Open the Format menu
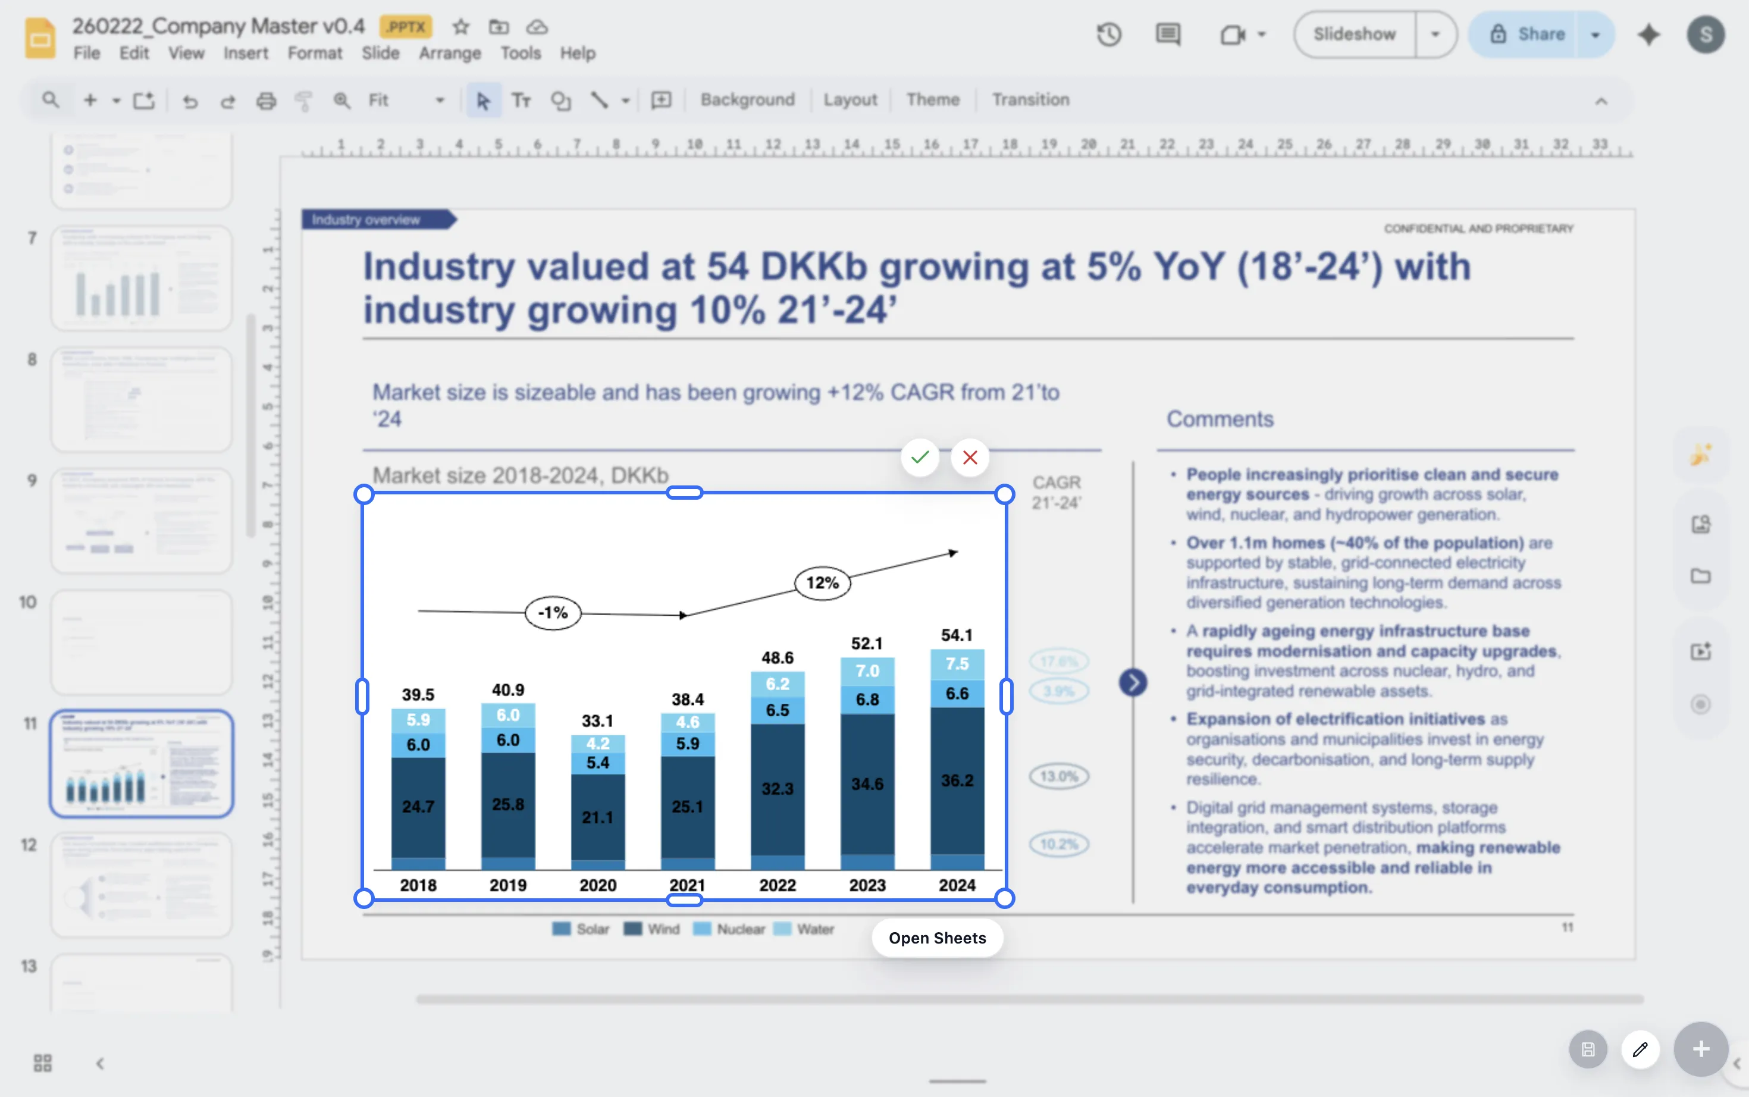This screenshot has height=1097, width=1749. [314, 53]
